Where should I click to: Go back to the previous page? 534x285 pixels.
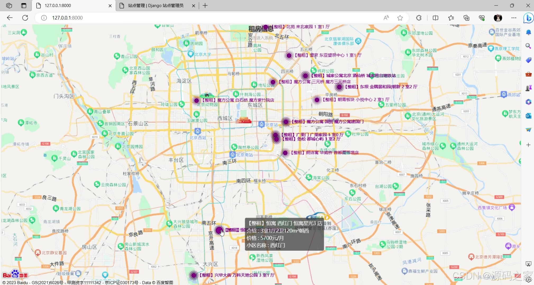(10, 18)
